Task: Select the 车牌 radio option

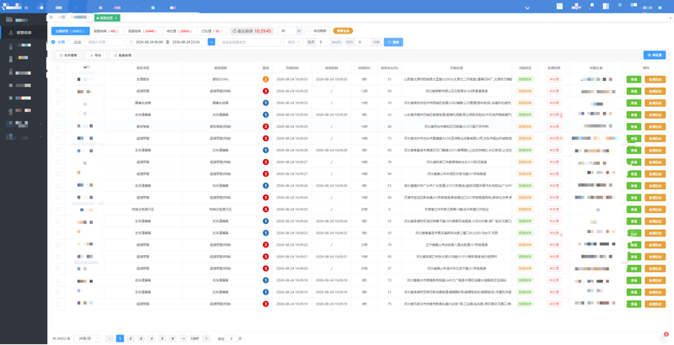Action: point(54,42)
